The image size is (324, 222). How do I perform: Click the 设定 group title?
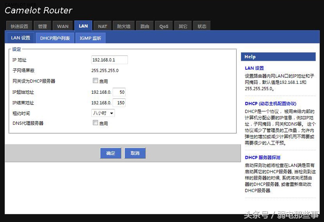coord(17,49)
